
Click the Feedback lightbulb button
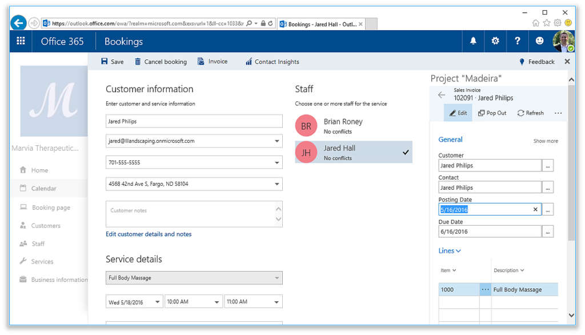[x=537, y=62]
